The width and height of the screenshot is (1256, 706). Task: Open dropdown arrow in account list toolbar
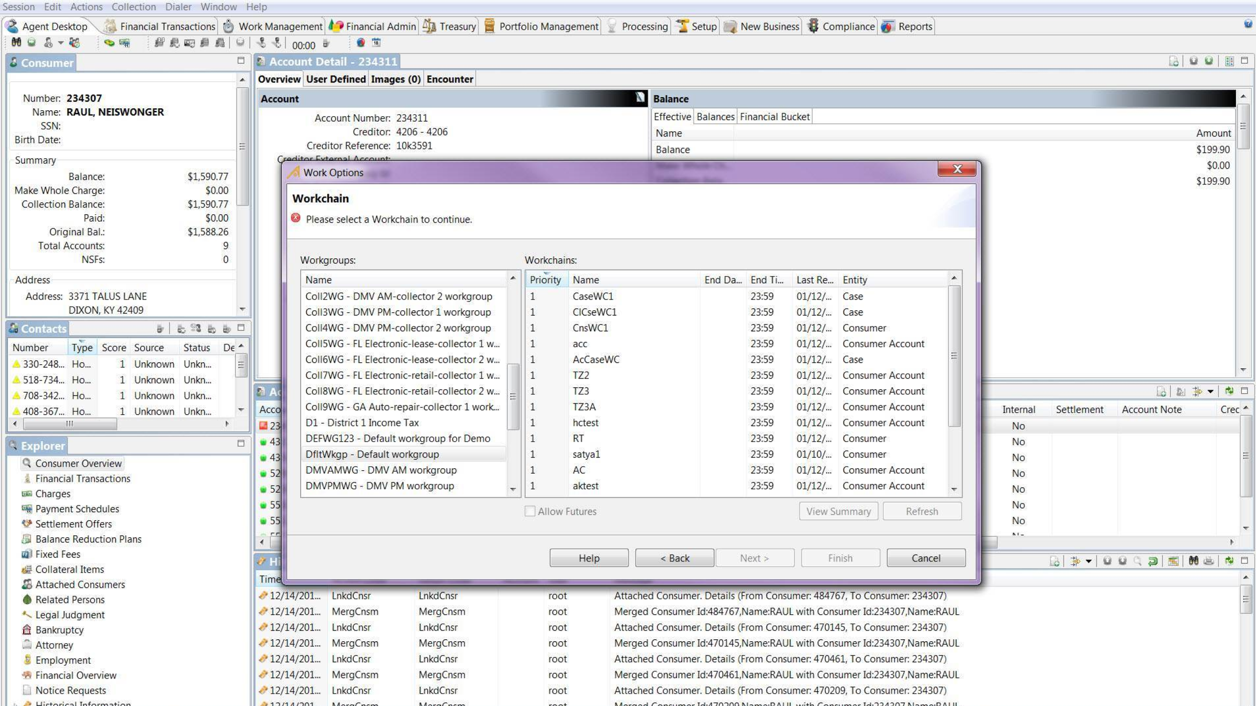1210,391
